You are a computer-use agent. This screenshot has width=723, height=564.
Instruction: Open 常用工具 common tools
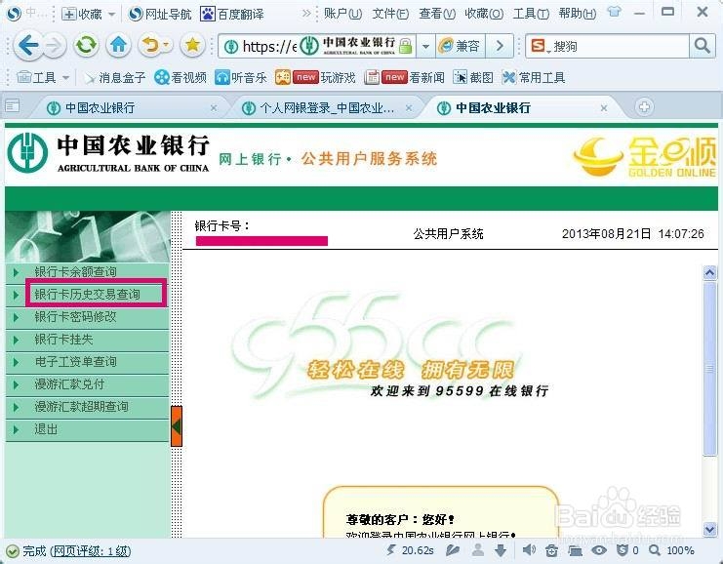click(534, 77)
